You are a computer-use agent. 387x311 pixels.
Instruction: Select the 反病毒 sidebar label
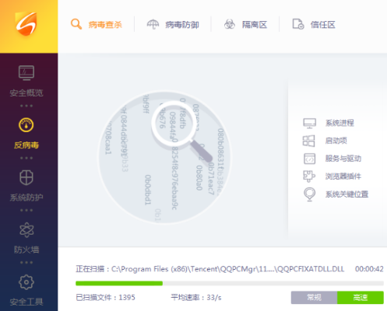(26, 145)
